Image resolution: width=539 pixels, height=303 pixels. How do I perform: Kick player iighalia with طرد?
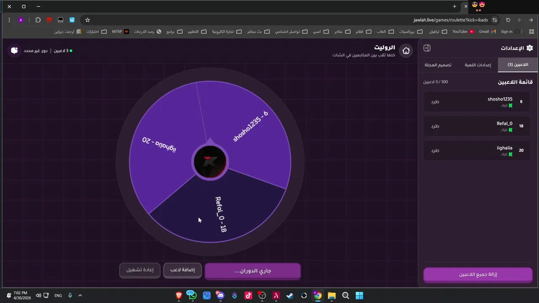[x=435, y=150]
